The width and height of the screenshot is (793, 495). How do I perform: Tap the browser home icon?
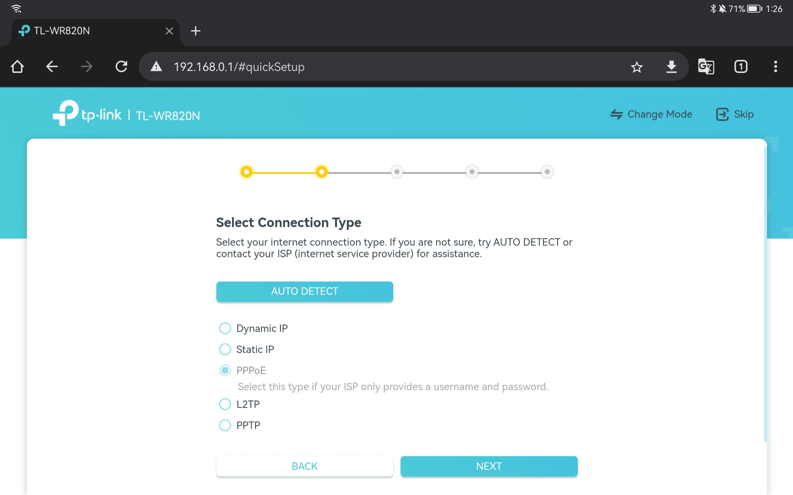click(x=17, y=66)
